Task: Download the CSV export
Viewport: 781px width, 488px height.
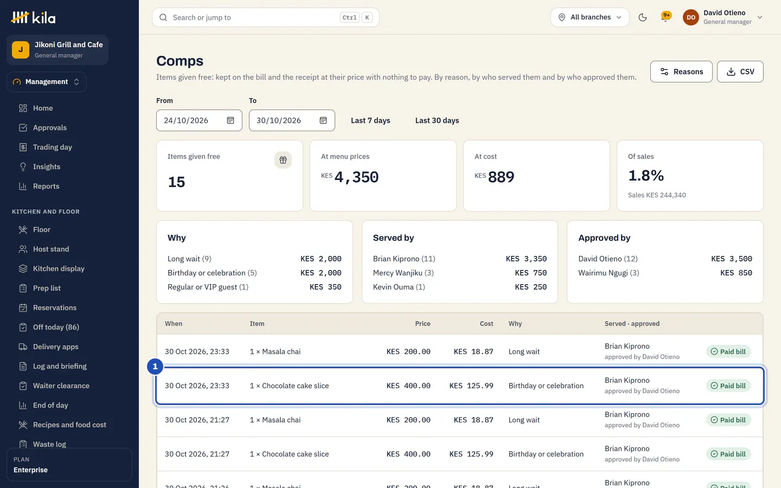Action: click(x=740, y=72)
